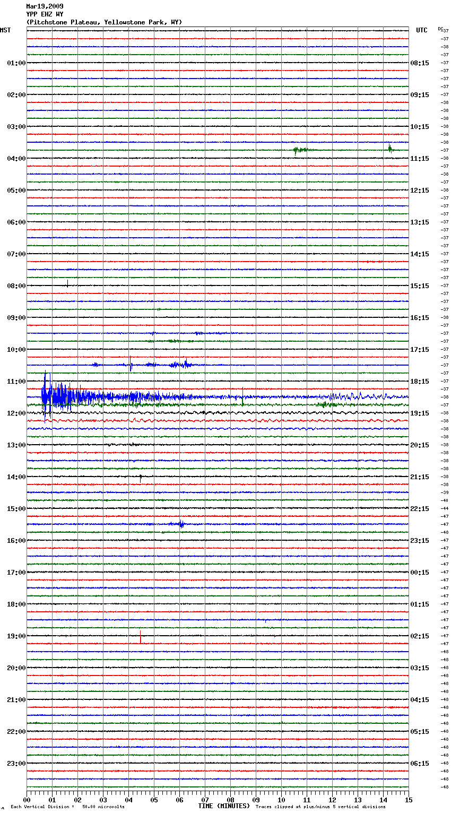451x814 pixels.
Task: Select the 16:00 MST row label
Action: pos(16,541)
